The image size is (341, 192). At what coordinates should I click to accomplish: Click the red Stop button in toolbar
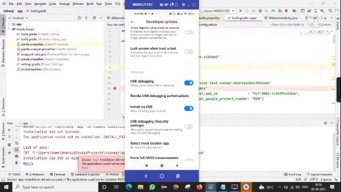pos(287,11)
